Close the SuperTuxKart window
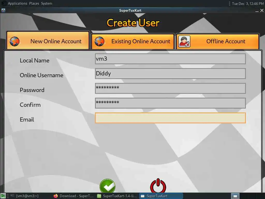 coord(262,10)
